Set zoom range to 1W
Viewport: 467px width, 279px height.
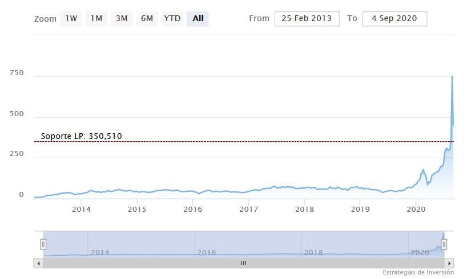coord(71,19)
